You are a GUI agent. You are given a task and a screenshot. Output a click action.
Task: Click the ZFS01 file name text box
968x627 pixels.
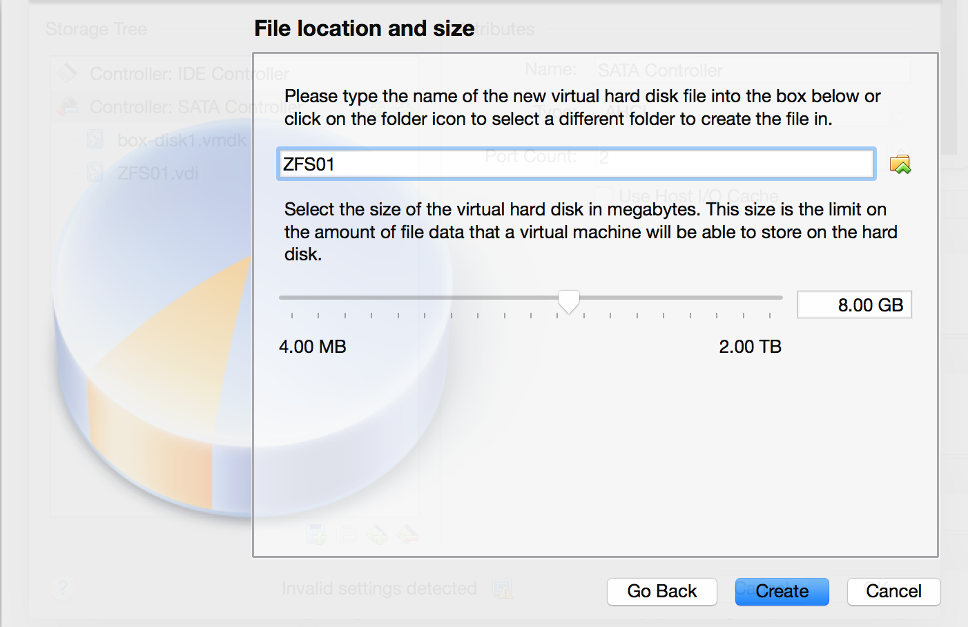pyautogui.click(x=576, y=164)
